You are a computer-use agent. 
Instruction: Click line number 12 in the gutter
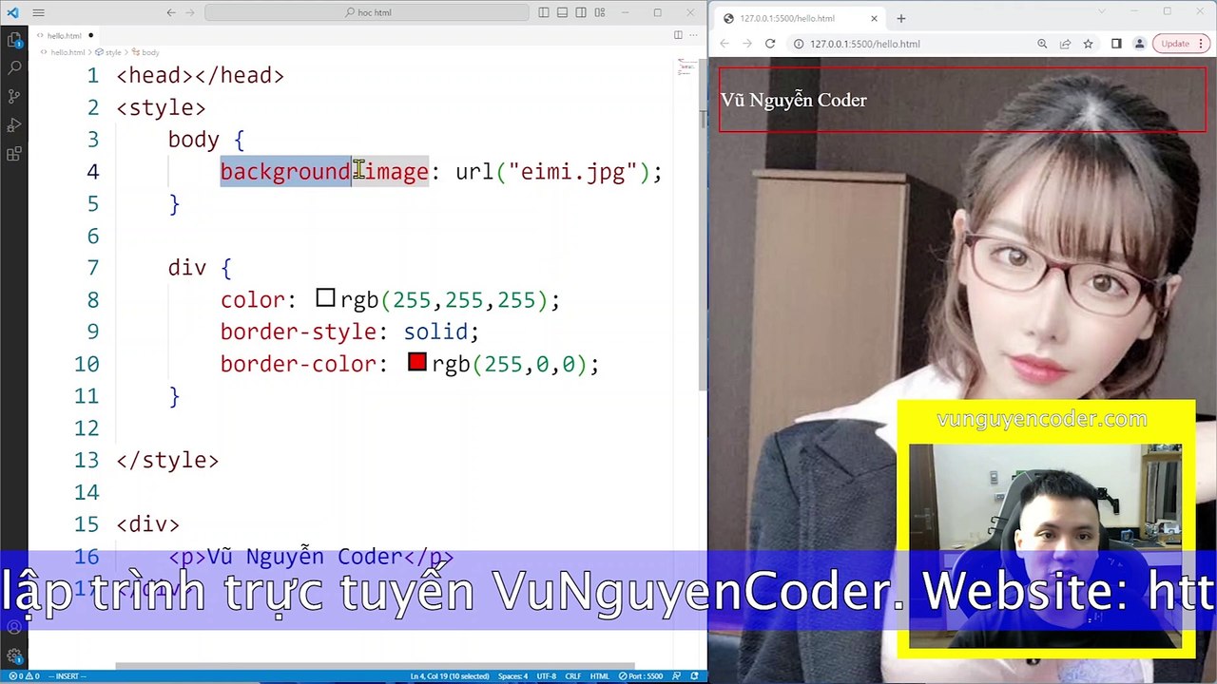[87, 427]
